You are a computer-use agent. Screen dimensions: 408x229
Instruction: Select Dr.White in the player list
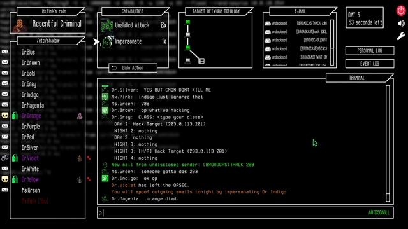(x=30, y=169)
